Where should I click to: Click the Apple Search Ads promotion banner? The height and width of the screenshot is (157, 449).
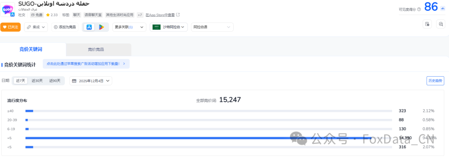(x=86, y=64)
